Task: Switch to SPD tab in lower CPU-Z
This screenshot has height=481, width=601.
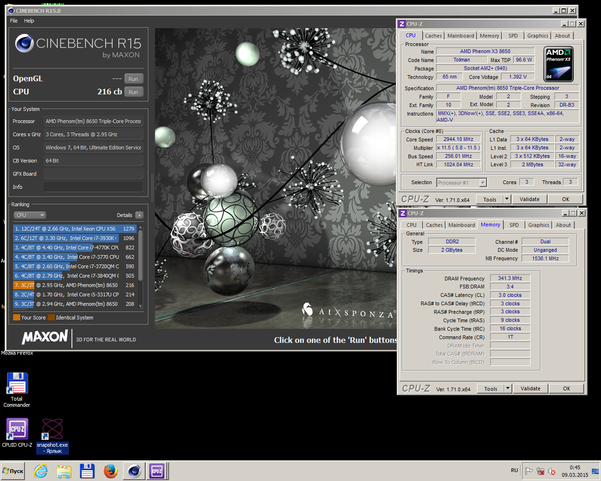Action: (514, 225)
